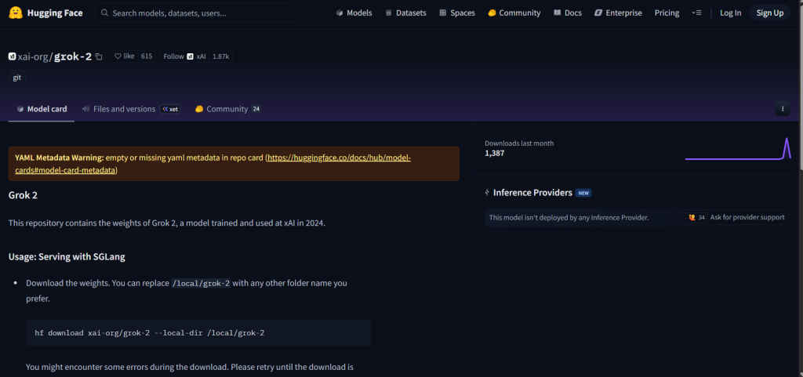Expand the more navigation menu

[x=696, y=13]
